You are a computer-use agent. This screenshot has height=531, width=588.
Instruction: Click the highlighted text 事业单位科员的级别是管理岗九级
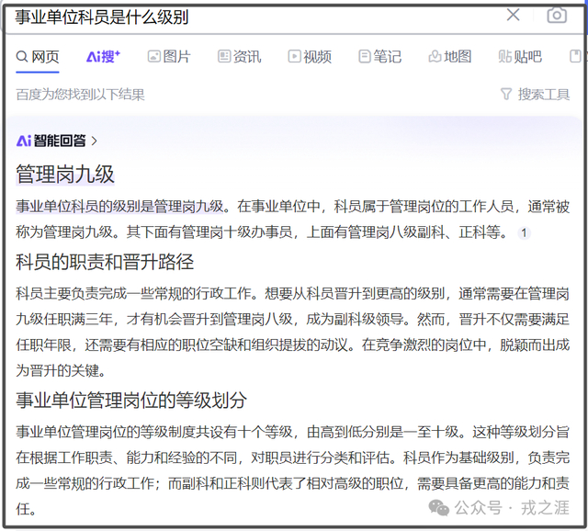click(x=119, y=207)
